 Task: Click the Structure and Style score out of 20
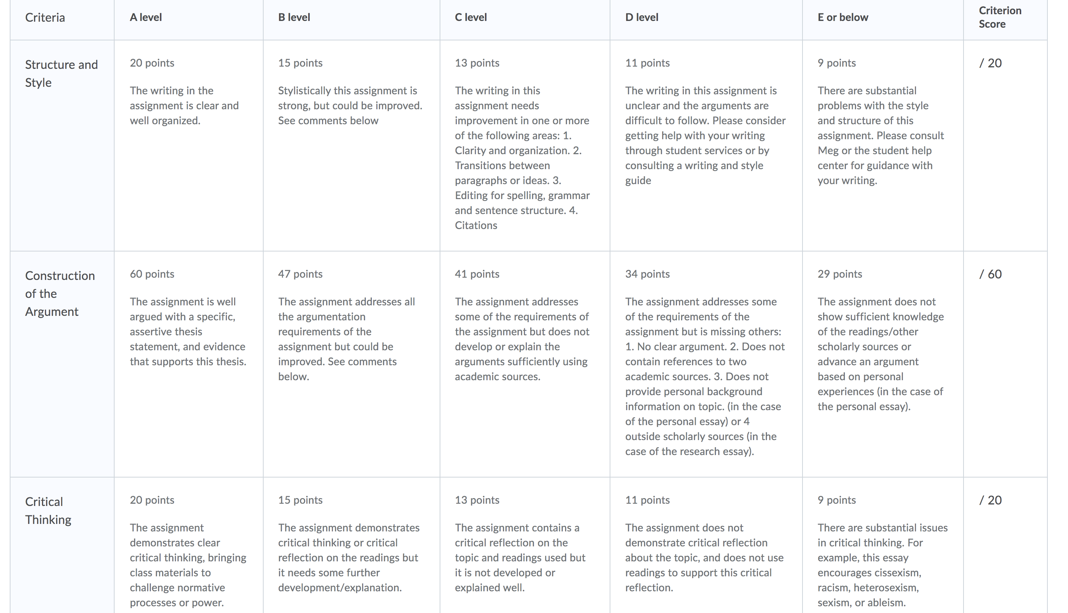(990, 63)
